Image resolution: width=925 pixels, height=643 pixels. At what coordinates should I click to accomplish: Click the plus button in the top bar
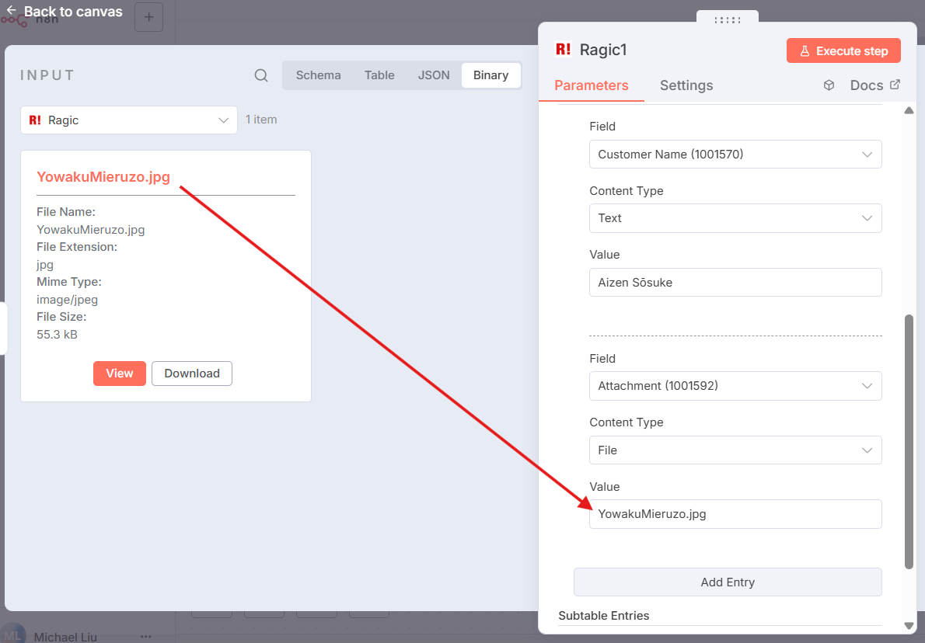pos(148,17)
